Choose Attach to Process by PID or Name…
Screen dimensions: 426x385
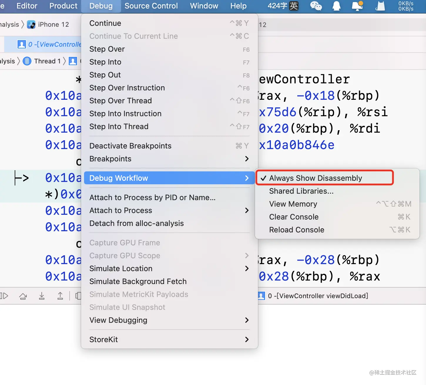[x=169, y=197]
